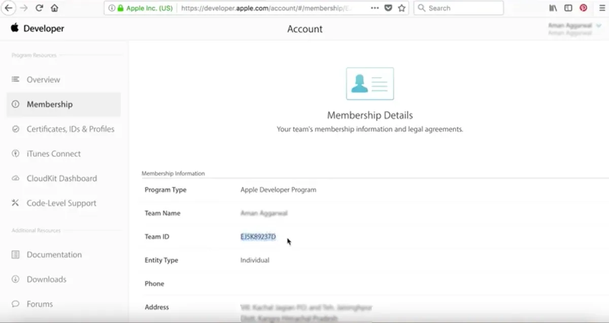
Task: Bookmark this page with the star icon
Action: click(402, 8)
